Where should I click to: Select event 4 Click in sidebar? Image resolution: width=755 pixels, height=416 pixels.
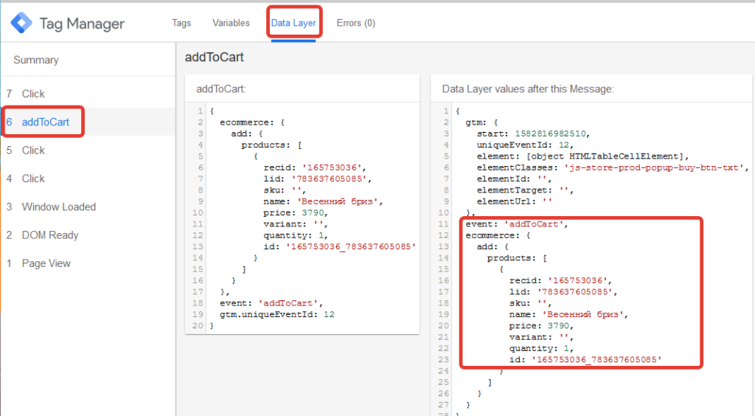[88, 178]
